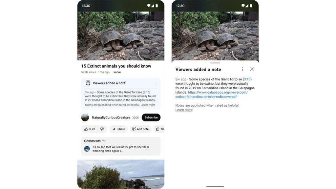Tap Learn more in expanded panel
336x189 pixels.
[x=184, y=110]
